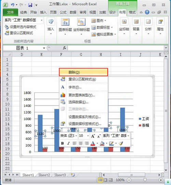Open the 插入 ribbon button
Image resolution: width=171 pixels, height=185 pixels.
click(x=51, y=26)
